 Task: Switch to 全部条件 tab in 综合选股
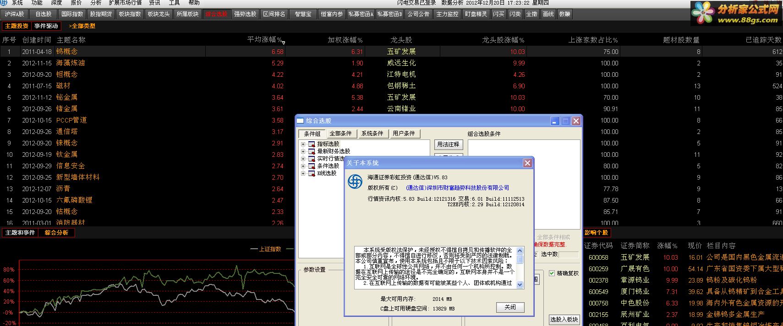tap(340, 134)
